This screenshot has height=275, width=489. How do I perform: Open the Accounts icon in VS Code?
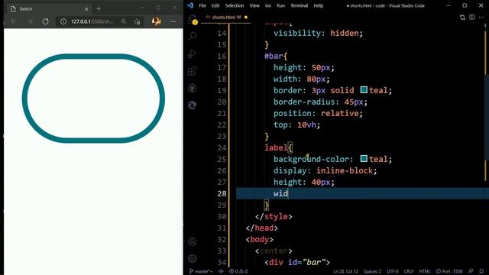pyautogui.click(x=193, y=241)
